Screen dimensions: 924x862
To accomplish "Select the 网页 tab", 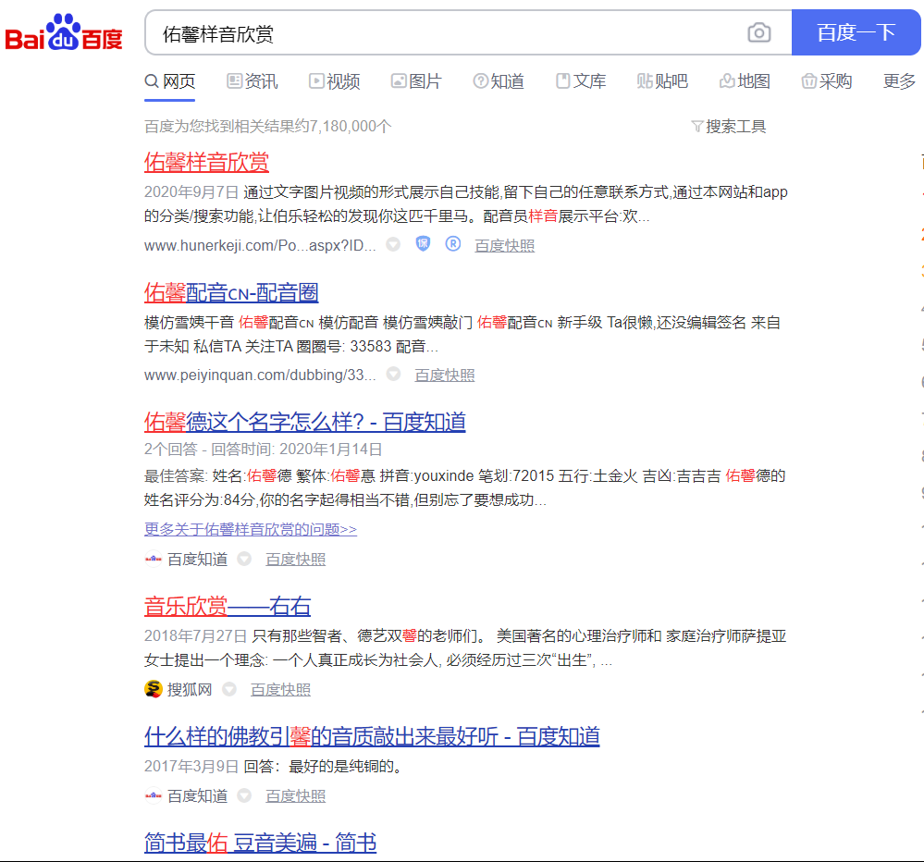I will pos(169,81).
